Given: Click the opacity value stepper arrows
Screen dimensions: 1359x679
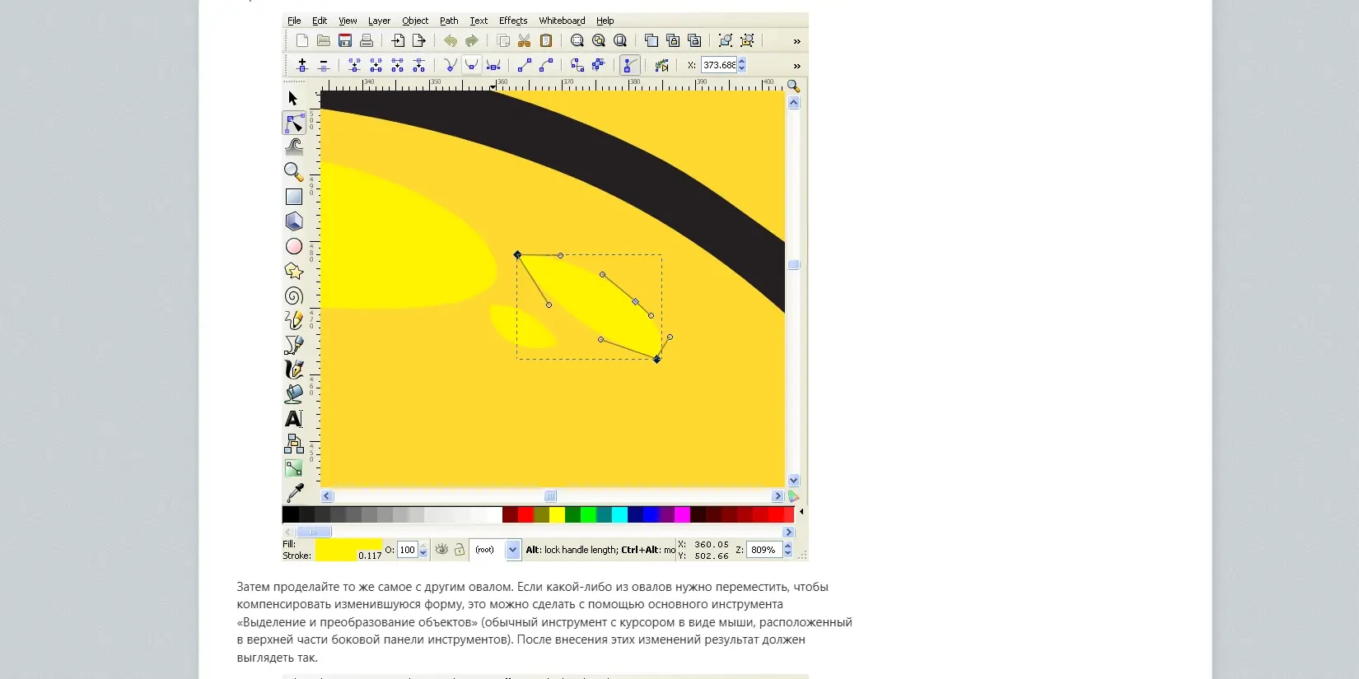Looking at the screenshot, I should click(x=423, y=550).
